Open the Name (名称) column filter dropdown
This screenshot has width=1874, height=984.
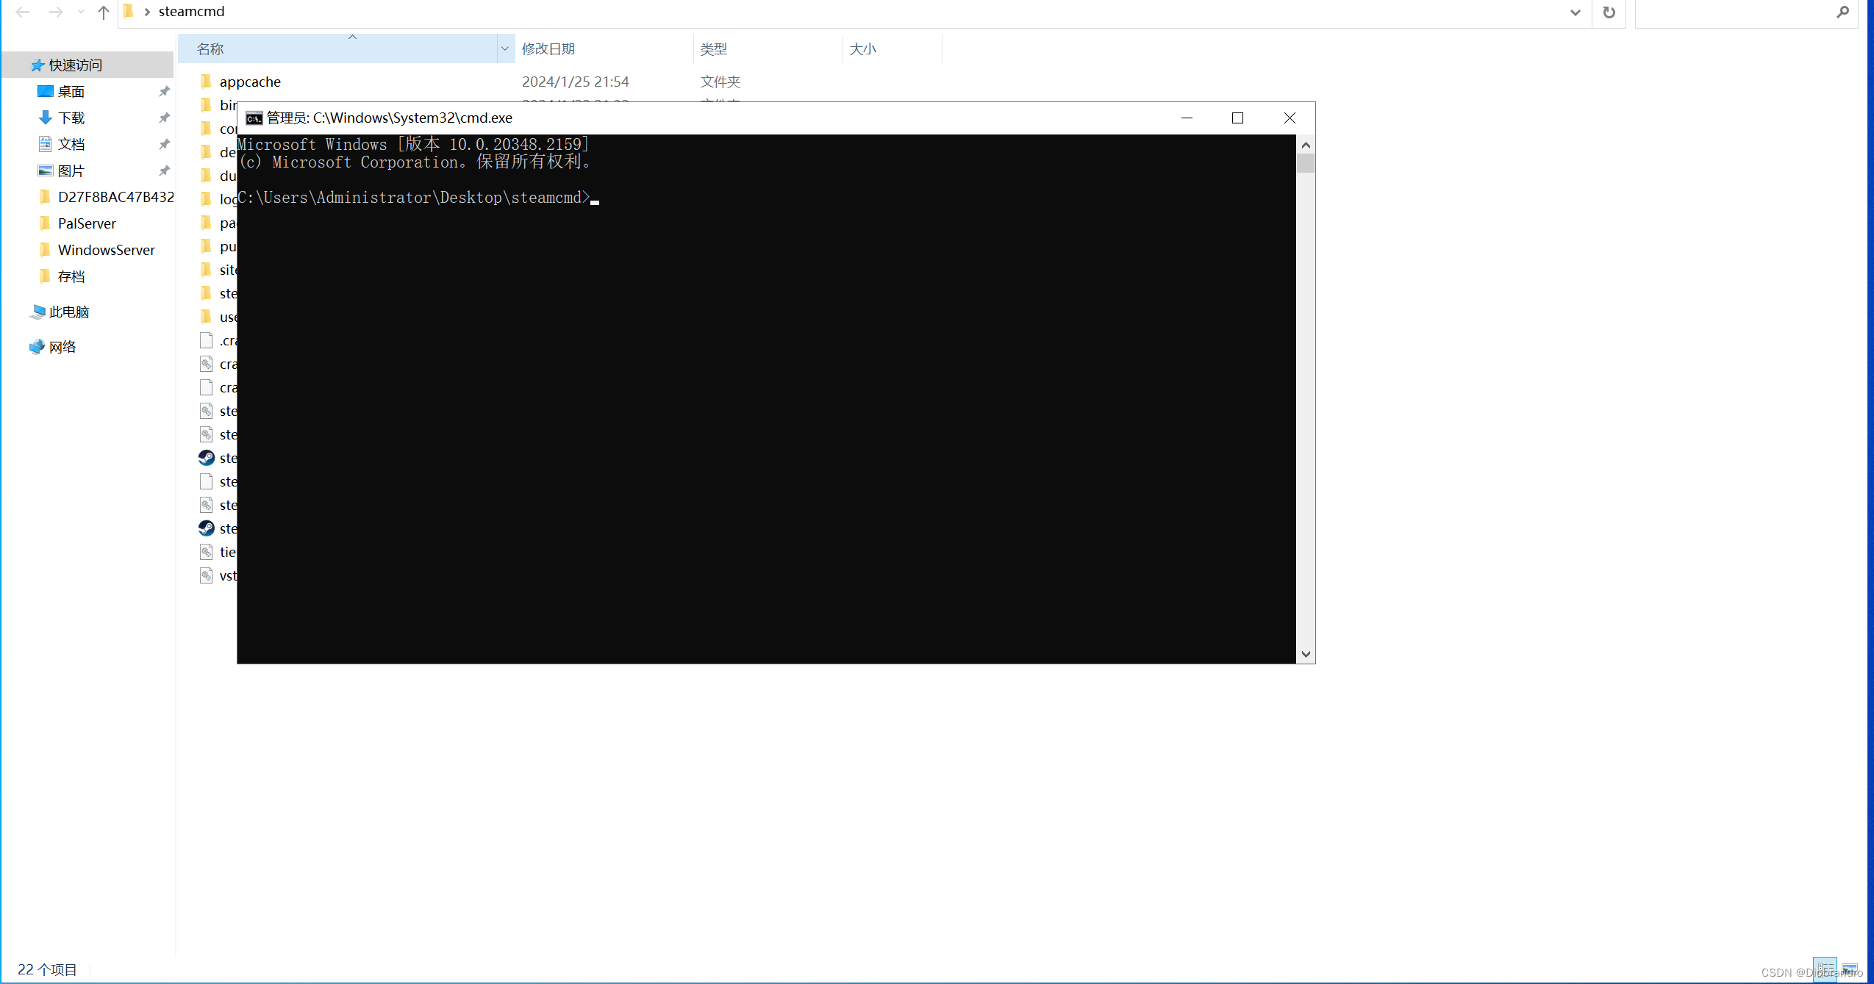click(x=504, y=49)
